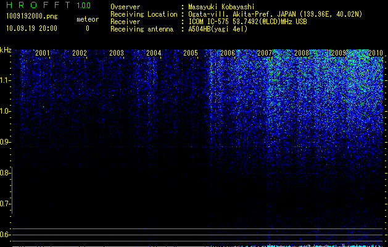The height and width of the screenshot is (247, 388).
Task: Click the meteor label
Action: click(88, 19)
